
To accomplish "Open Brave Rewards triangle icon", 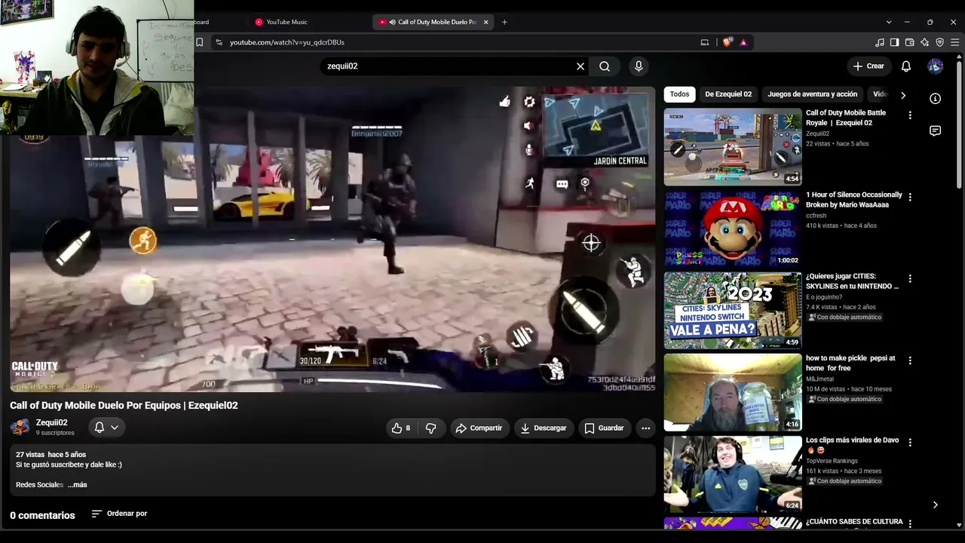I will point(743,42).
